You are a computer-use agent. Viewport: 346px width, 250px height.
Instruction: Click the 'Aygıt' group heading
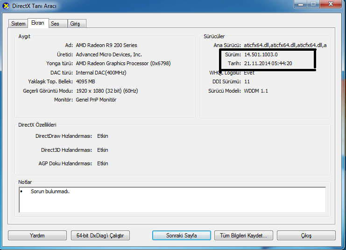click(x=24, y=36)
